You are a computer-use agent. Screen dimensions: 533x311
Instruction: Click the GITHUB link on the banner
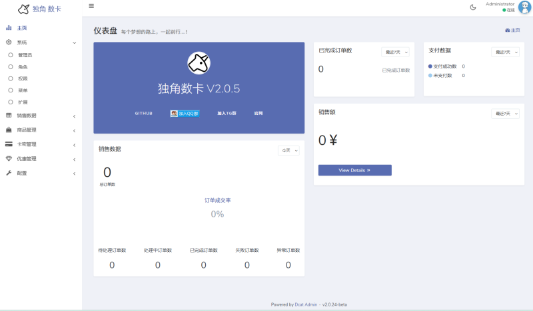pos(143,113)
